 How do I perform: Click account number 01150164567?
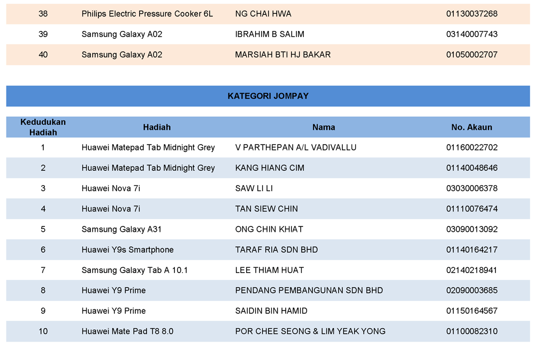[471, 311]
